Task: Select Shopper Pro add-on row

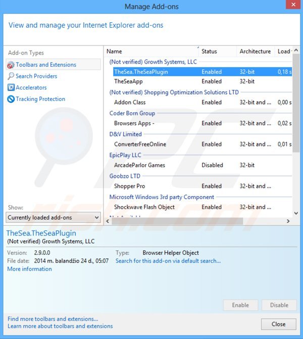Action: [203, 186]
